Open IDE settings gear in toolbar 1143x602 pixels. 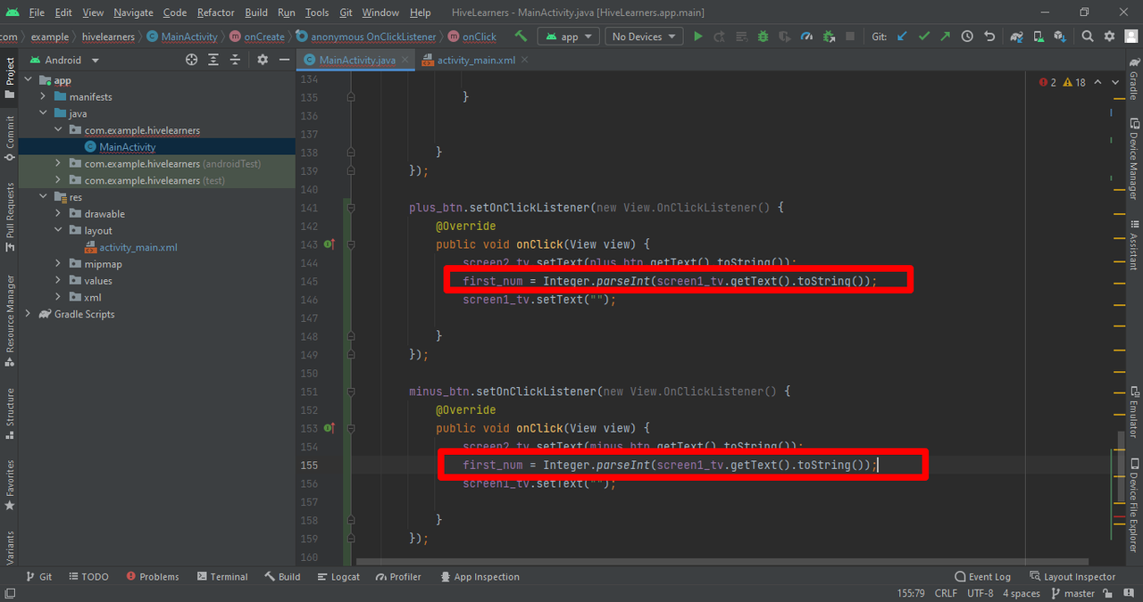point(1109,37)
